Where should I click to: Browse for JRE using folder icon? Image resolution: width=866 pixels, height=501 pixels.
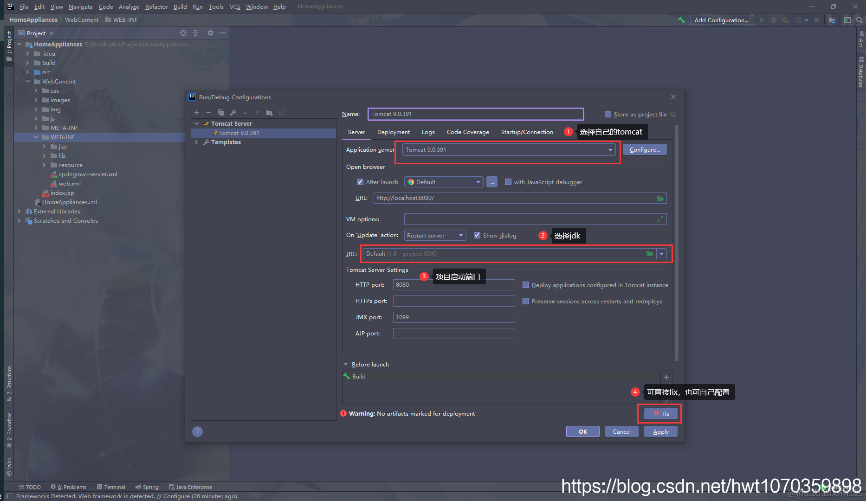pos(650,254)
